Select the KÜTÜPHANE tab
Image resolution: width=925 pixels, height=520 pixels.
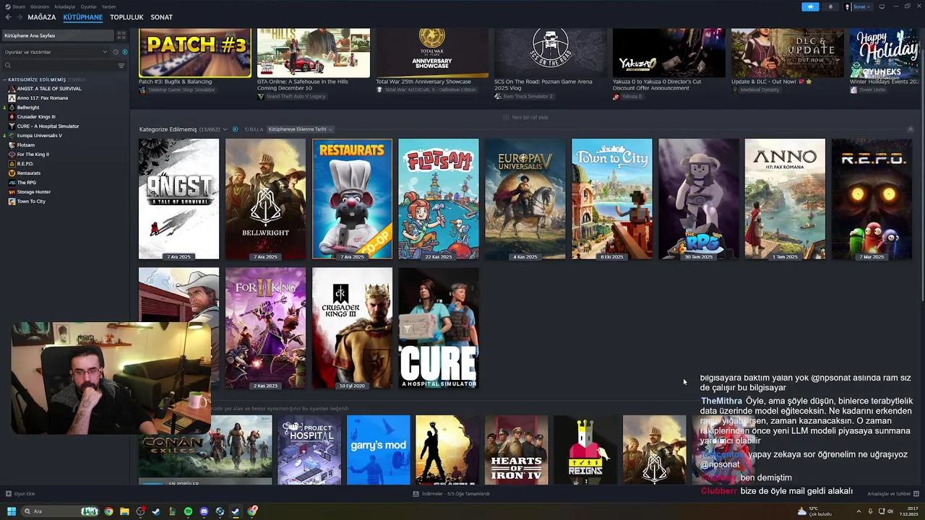tap(82, 17)
